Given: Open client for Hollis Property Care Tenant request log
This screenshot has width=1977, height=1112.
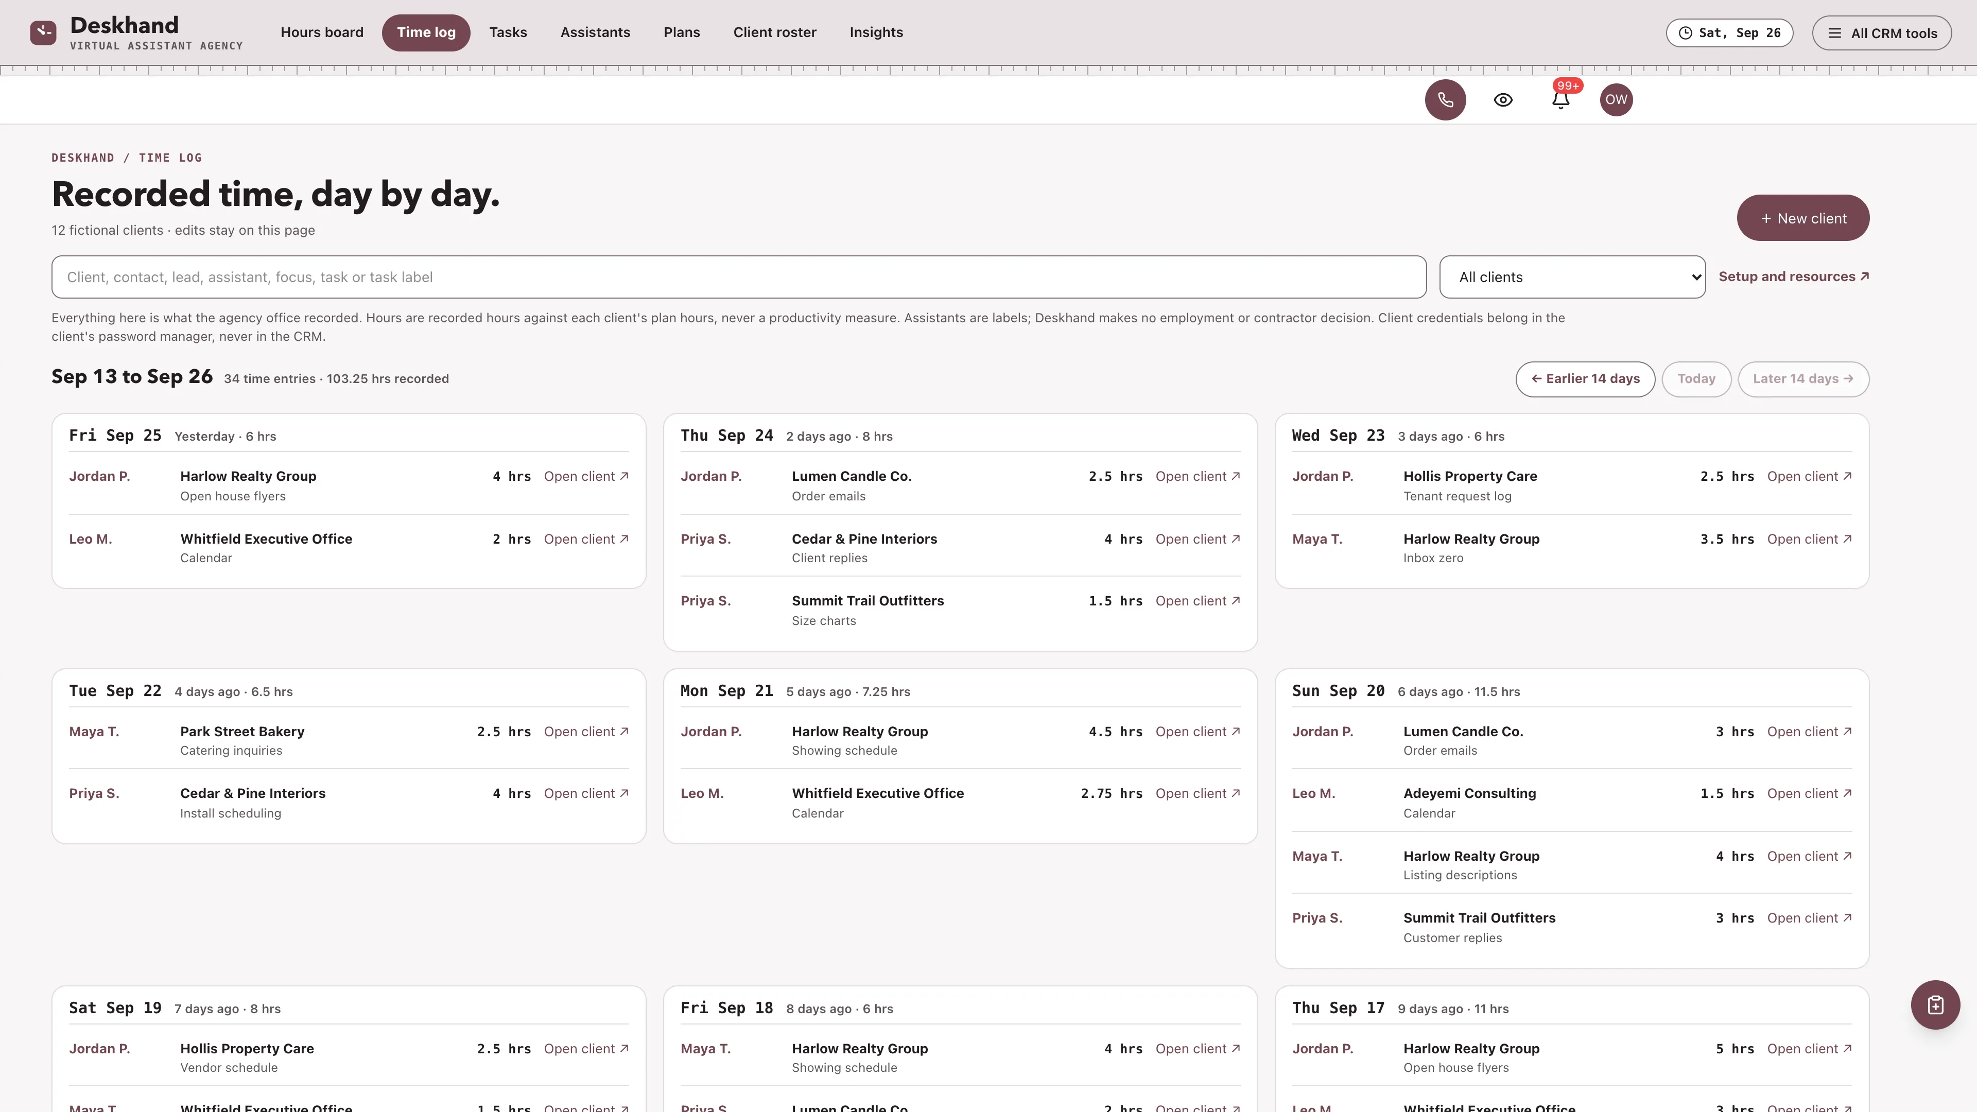Looking at the screenshot, I should [1809, 477].
